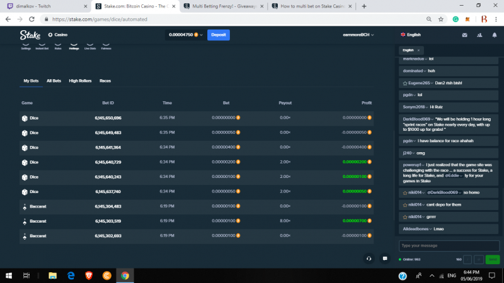Open bet ID 6,145,304,483

pyautogui.click(x=108, y=207)
